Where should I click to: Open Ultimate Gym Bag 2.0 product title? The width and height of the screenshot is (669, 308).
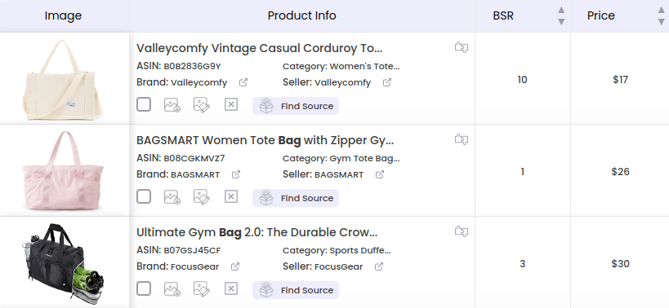[x=256, y=232]
